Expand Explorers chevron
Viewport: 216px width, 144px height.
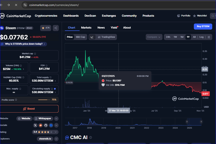click(x=56, y=139)
